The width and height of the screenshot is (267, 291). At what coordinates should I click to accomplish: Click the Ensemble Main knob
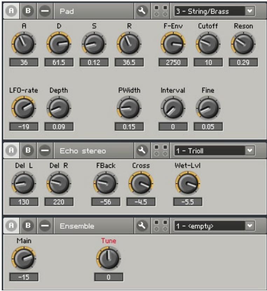point(24,258)
